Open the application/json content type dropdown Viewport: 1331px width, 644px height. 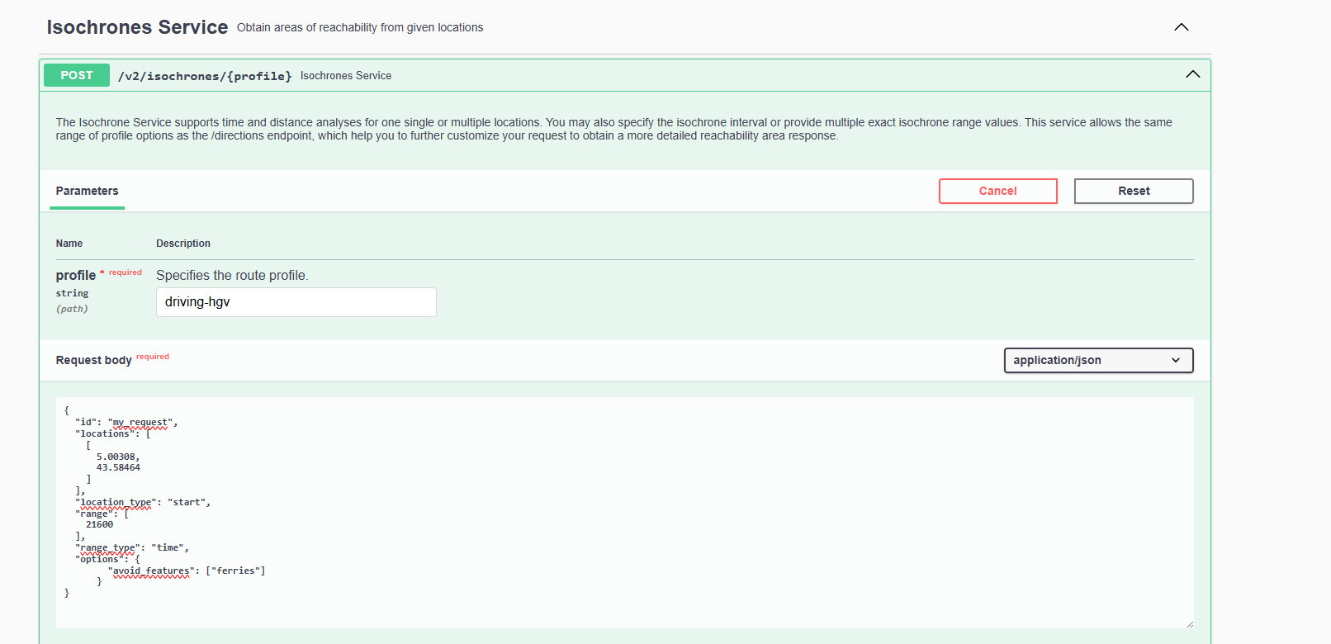[x=1097, y=360]
